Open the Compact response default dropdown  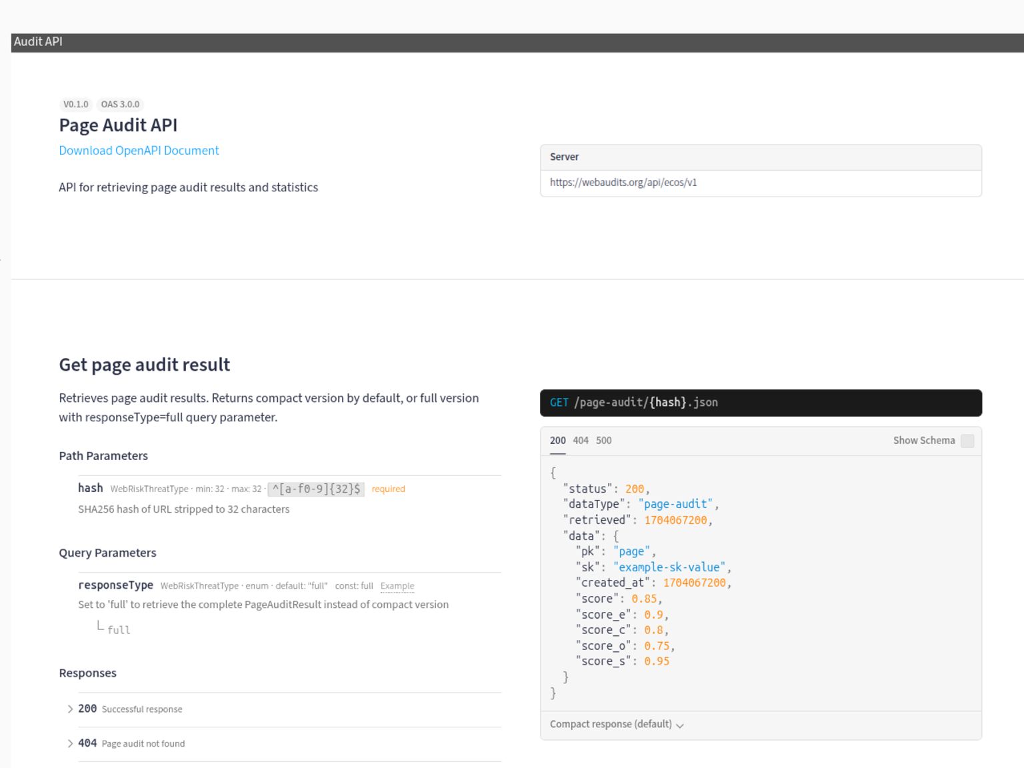click(x=615, y=724)
